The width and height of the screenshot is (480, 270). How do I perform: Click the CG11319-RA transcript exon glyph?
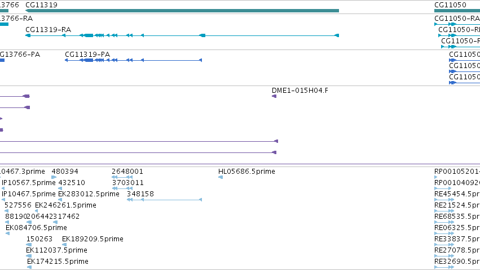tap(182, 35)
